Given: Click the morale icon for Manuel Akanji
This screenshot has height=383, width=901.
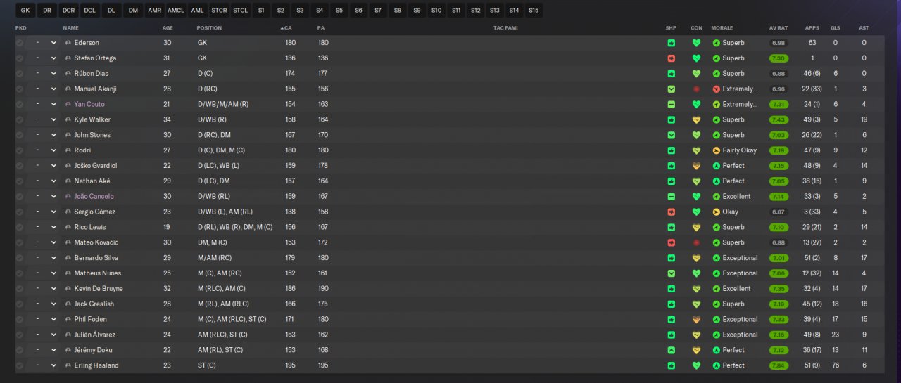Looking at the screenshot, I should click(x=717, y=89).
